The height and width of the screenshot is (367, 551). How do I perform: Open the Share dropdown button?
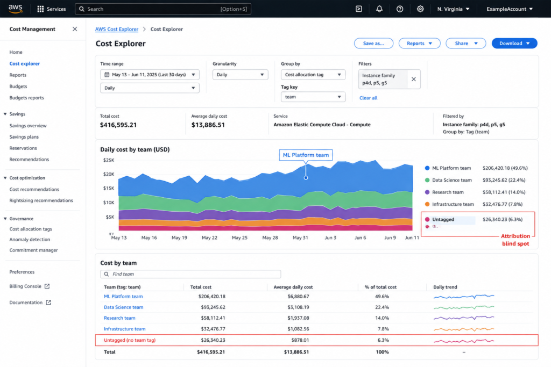tap(465, 43)
